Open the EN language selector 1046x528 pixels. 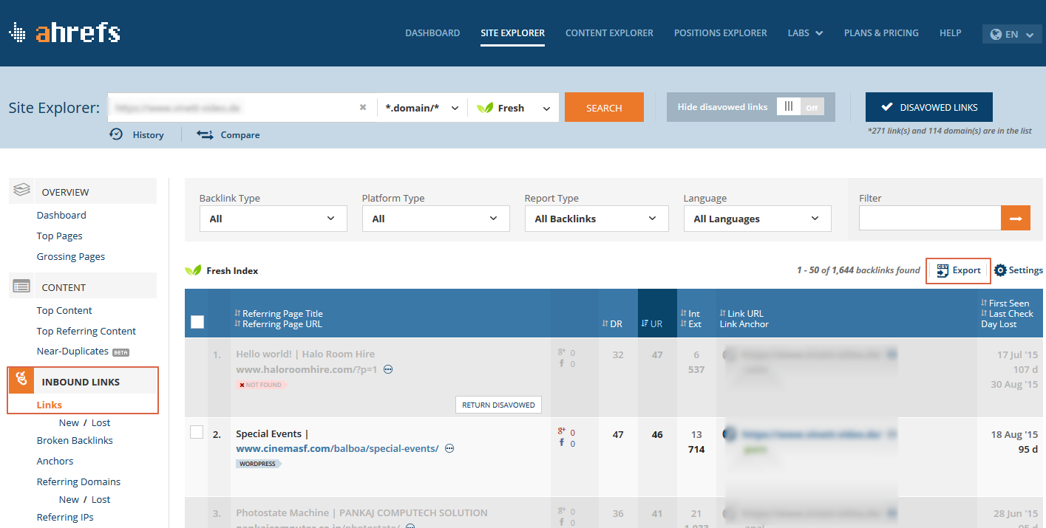click(x=1012, y=34)
